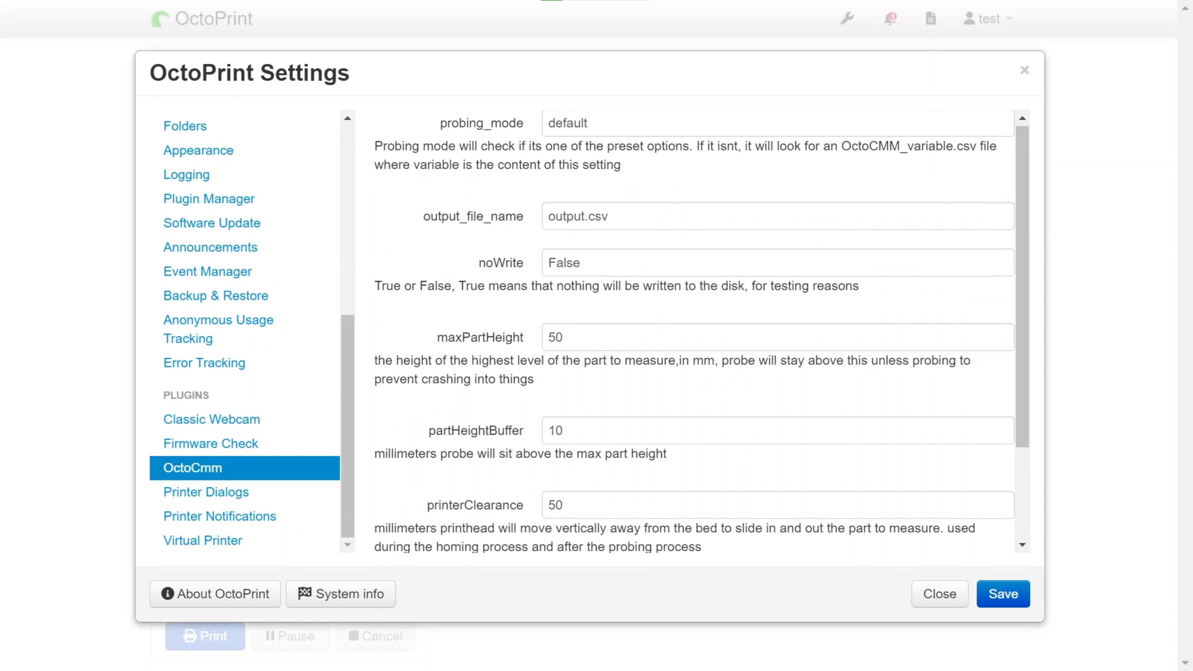Open the notifications bell icon

[x=890, y=19]
